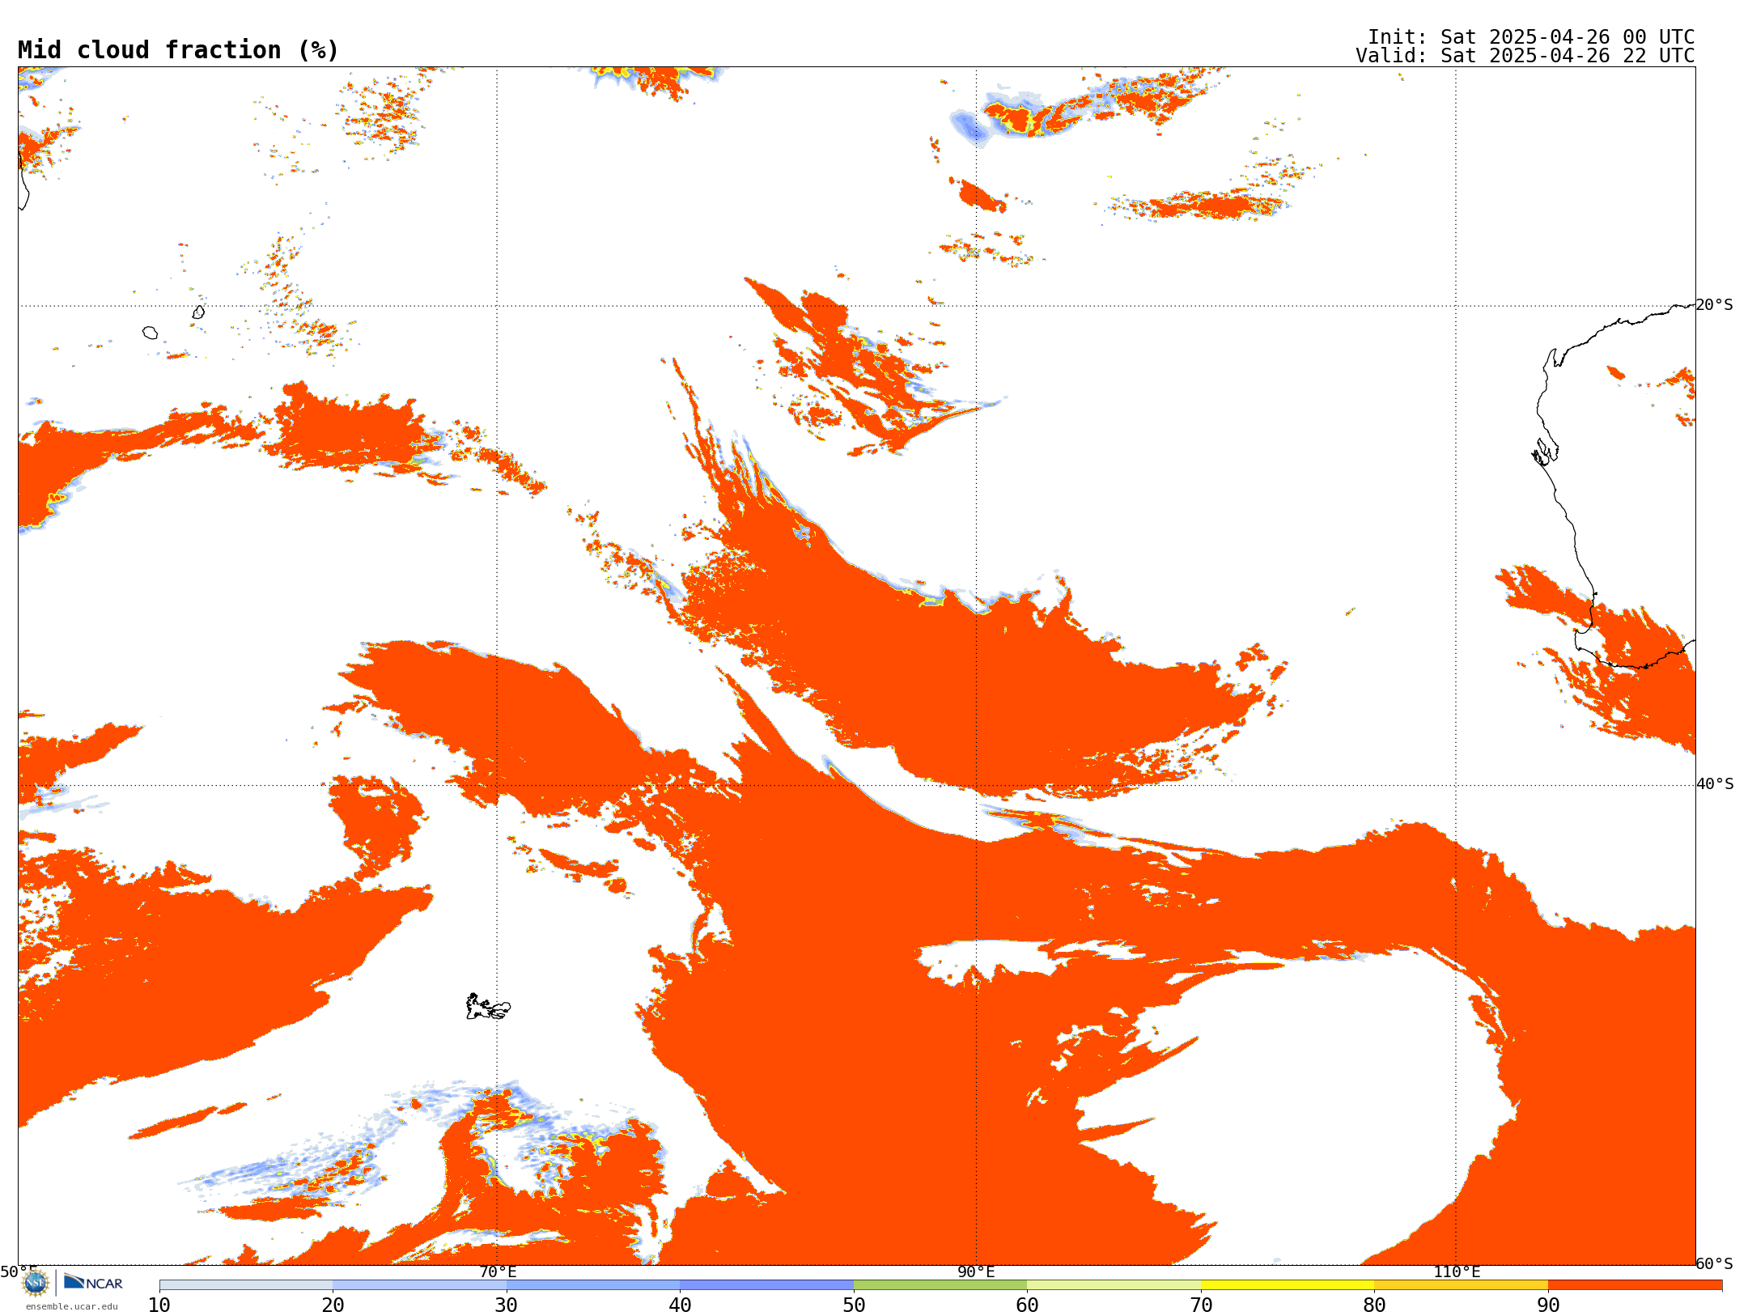Click the 70°E longitude label
This screenshot has width=1748, height=1316.
498,1272
